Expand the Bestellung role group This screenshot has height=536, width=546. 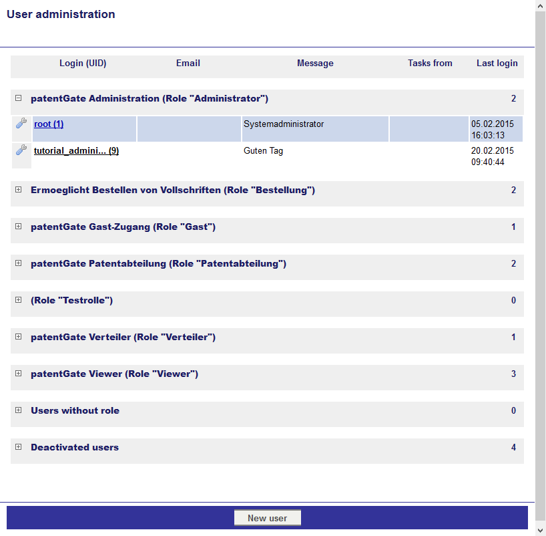(x=19, y=189)
